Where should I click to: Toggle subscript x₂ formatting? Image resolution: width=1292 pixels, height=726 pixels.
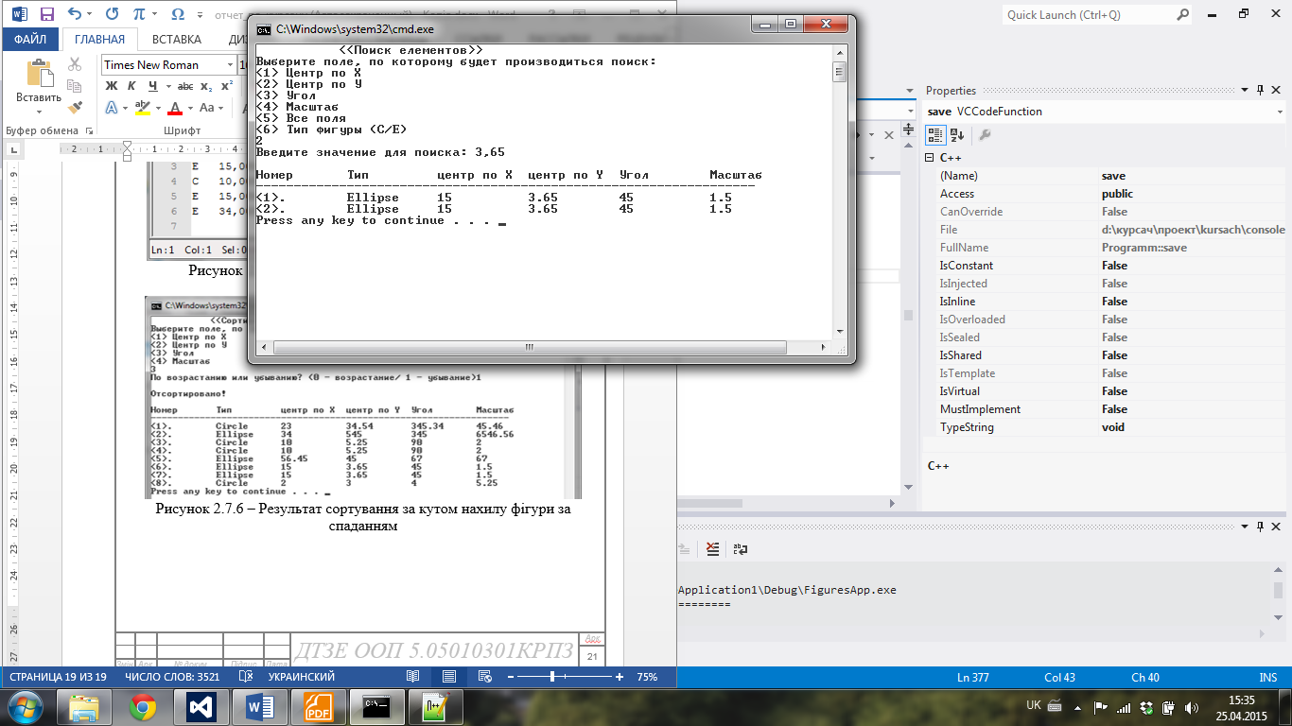coord(206,86)
